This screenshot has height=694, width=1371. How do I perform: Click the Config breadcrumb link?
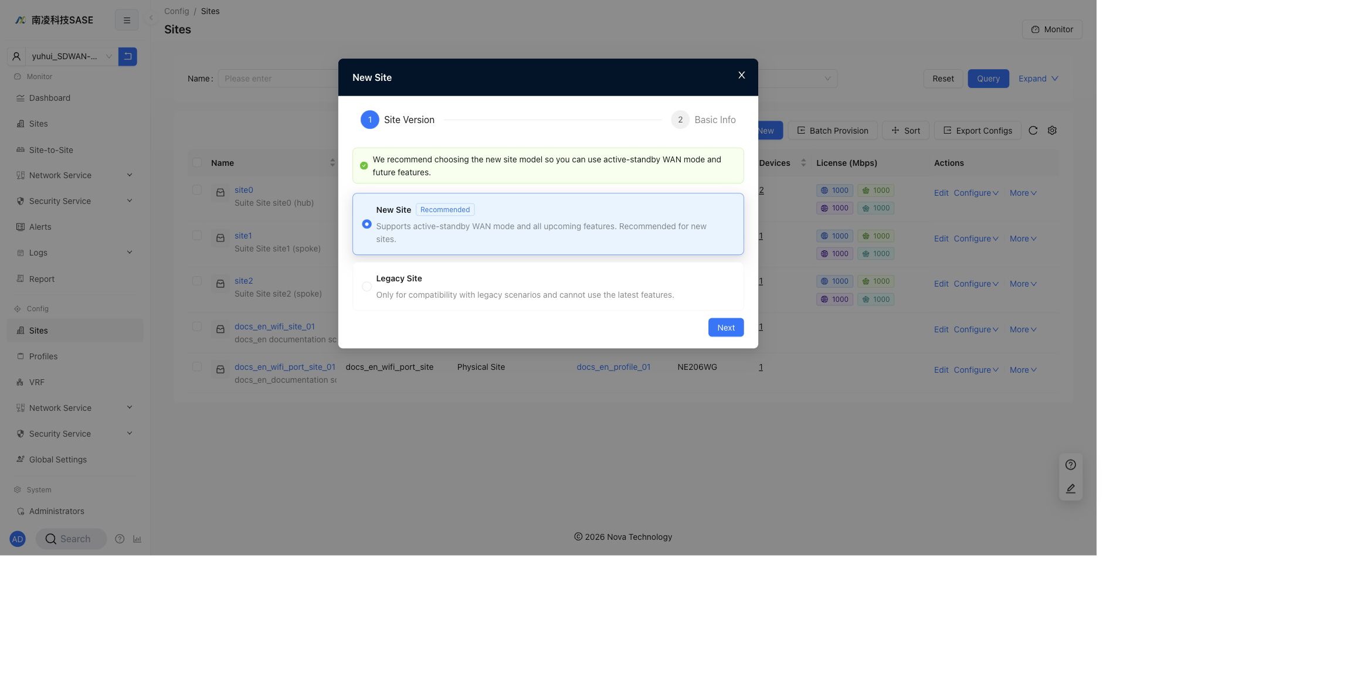pyautogui.click(x=177, y=11)
